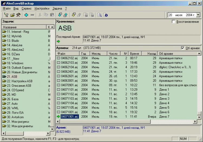
Task: Uncheck the Об архиве checkbox
Action: pos(182,48)
